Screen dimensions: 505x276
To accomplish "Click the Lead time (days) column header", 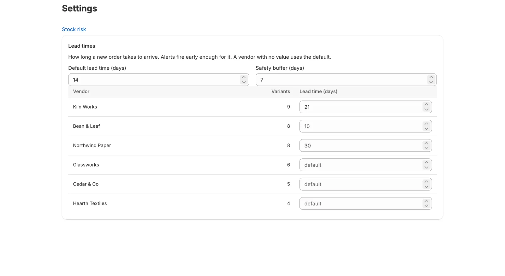I will click(318, 91).
